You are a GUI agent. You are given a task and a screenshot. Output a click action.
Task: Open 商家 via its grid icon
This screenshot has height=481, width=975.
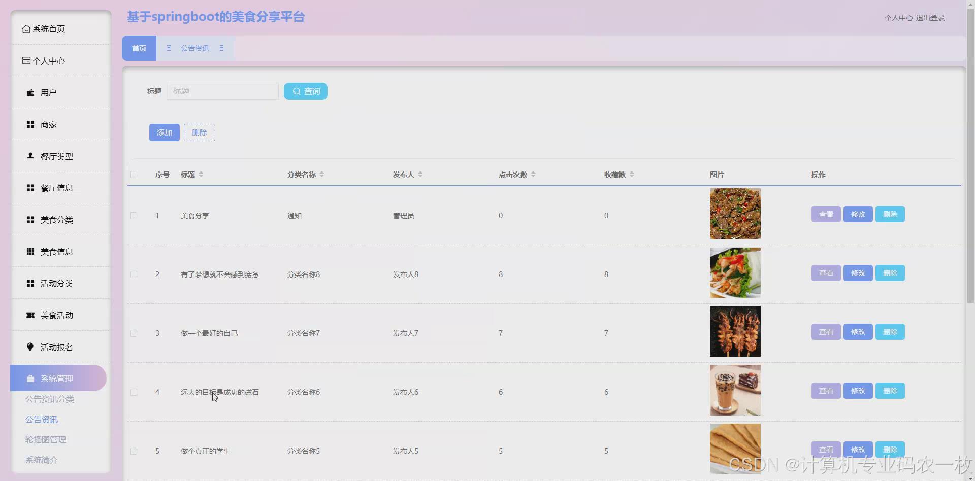[30, 124]
